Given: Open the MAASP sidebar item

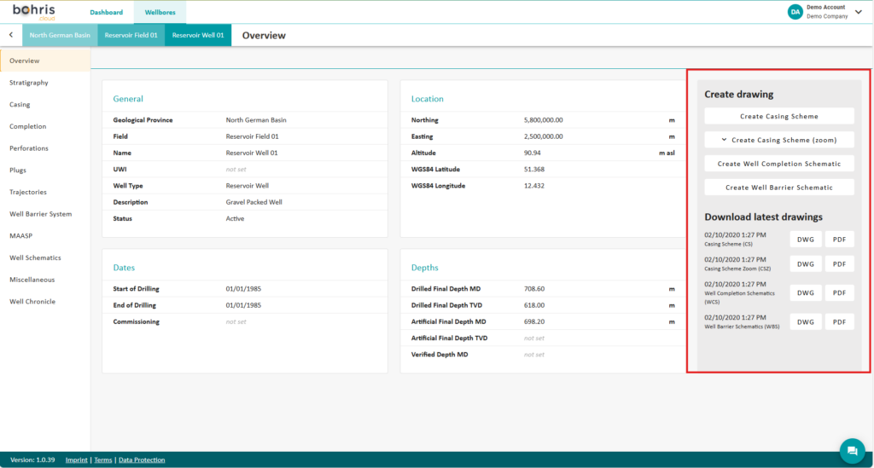Looking at the screenshot, I should click(21, 235).
